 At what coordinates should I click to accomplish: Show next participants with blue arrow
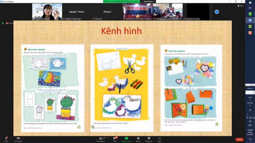click(217, 12)
